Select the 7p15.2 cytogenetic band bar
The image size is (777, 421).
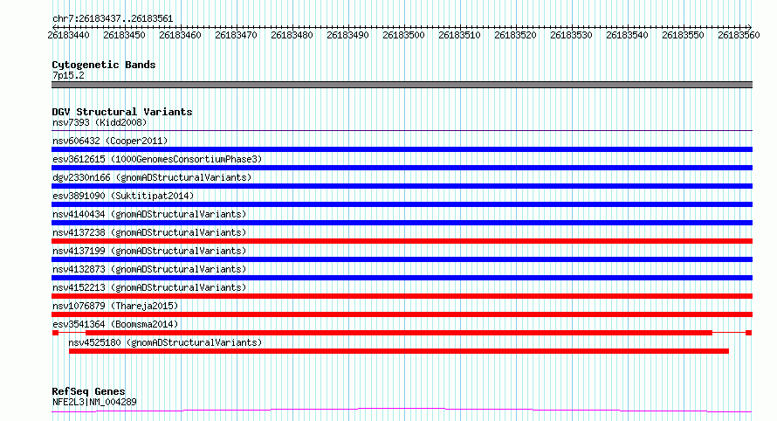[402, 85]
